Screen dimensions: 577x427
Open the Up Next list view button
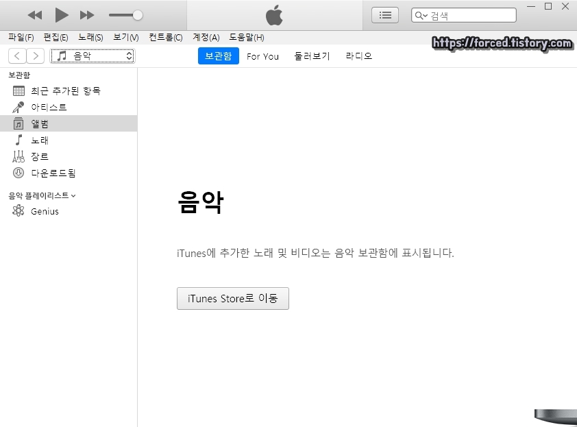click(x=385, y=15)
